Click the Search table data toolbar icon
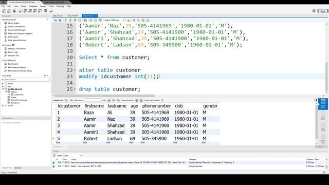Screen dimensions: 329x185 pyautogui.click(x=46, y=11)
